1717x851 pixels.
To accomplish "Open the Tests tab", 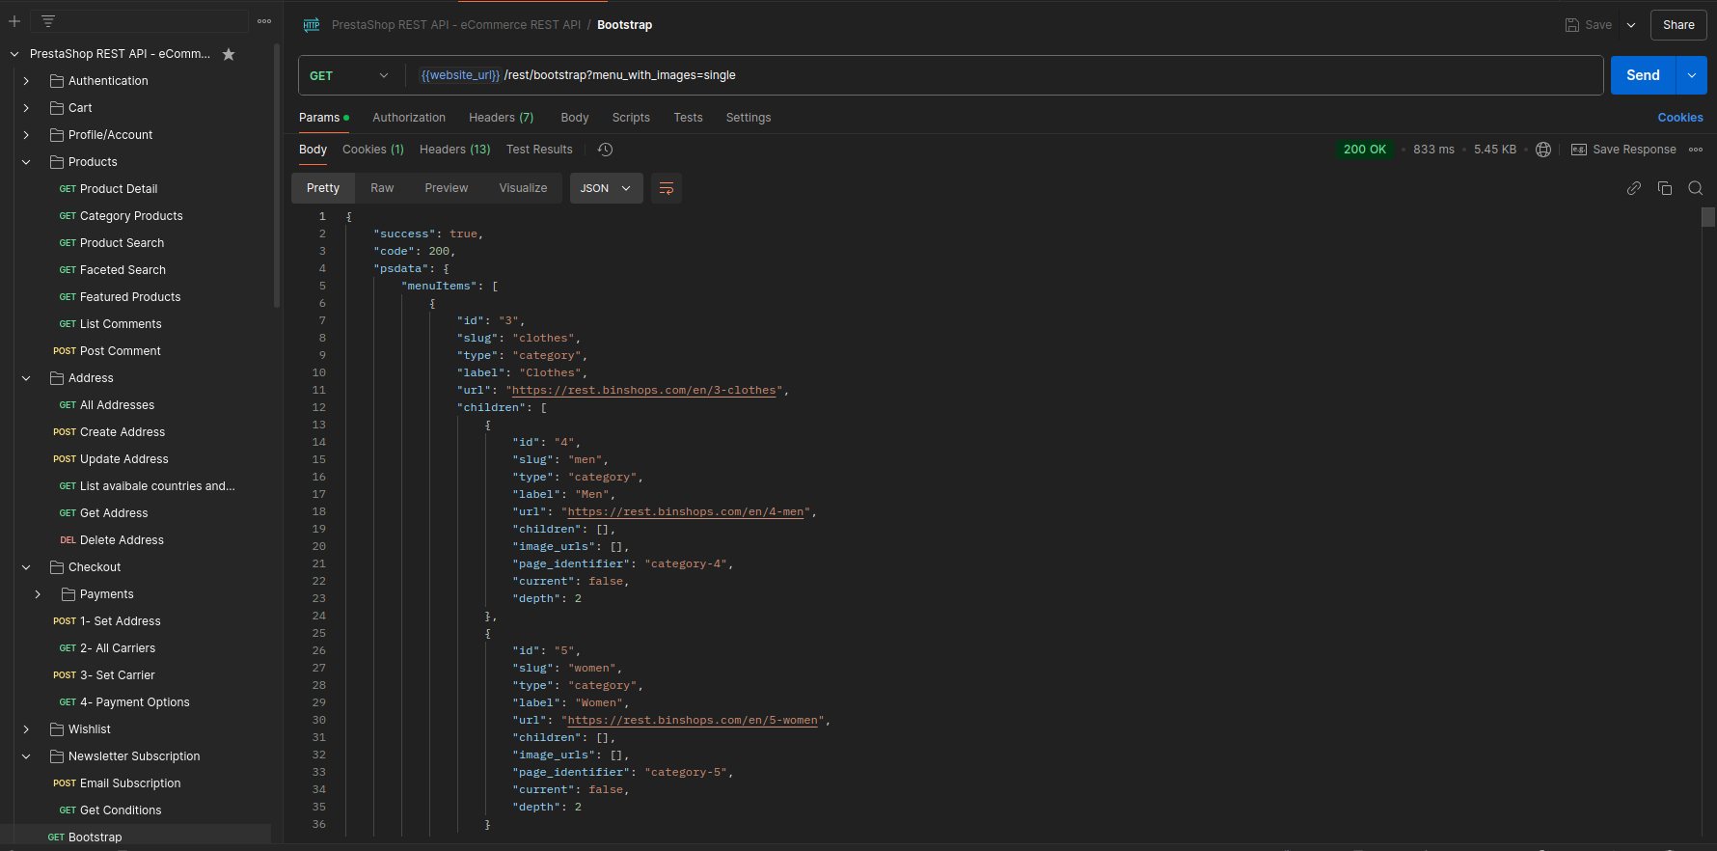I will coord(688,118).
